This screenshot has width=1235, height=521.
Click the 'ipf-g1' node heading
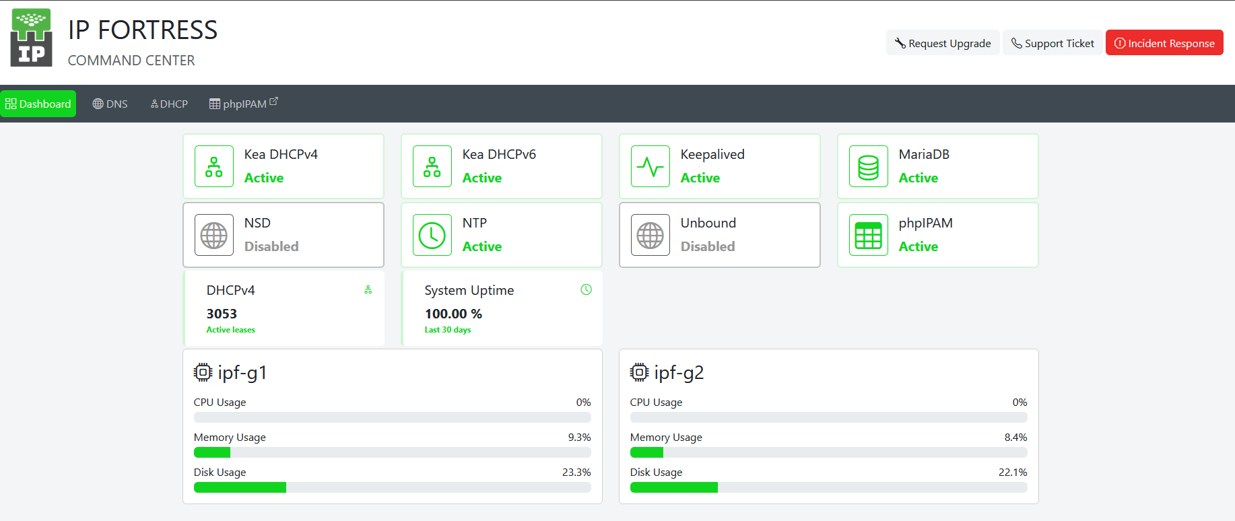[242, 372]
